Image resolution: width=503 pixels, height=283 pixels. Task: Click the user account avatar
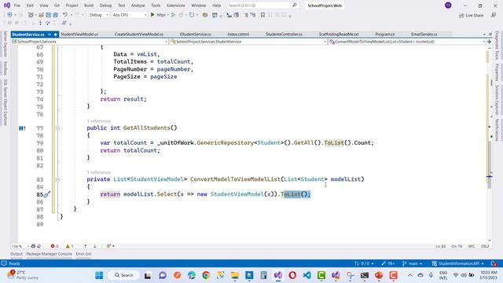click(448, 6)
